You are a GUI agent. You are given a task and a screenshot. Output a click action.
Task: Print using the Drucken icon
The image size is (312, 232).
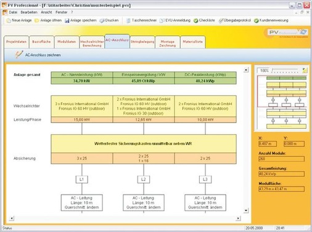[x=102, y=20]
